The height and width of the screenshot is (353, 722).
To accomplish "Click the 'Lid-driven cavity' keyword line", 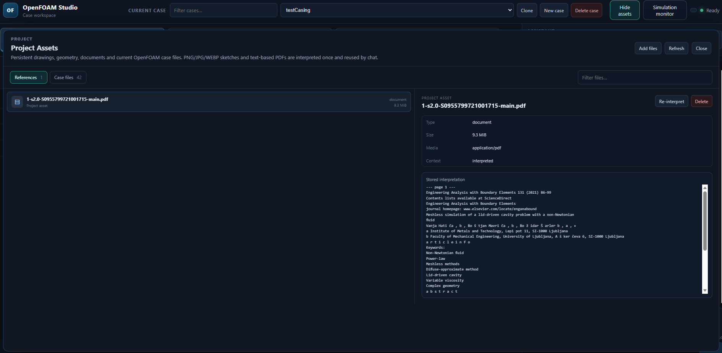I will click(x=444, y=275).
